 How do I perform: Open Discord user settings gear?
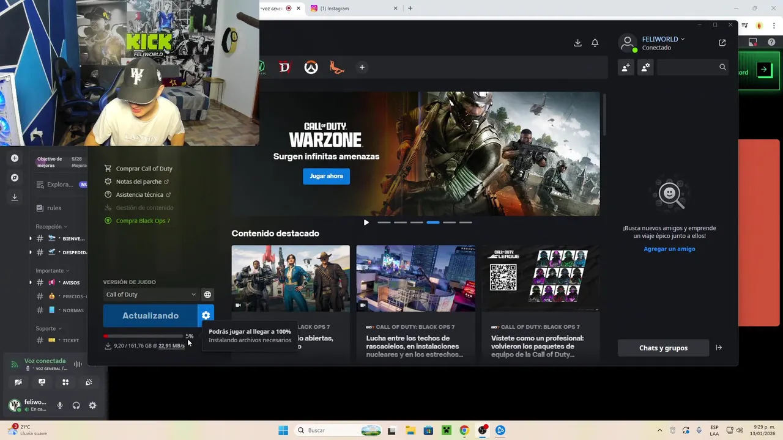click(92, 405)
